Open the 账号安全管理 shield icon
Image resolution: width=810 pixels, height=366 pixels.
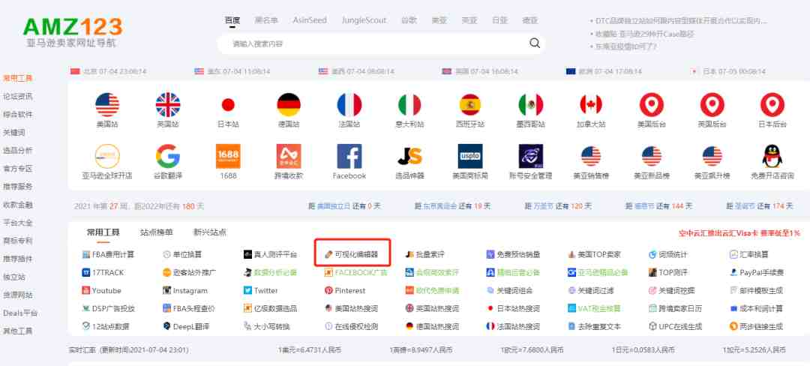[530, 156]
